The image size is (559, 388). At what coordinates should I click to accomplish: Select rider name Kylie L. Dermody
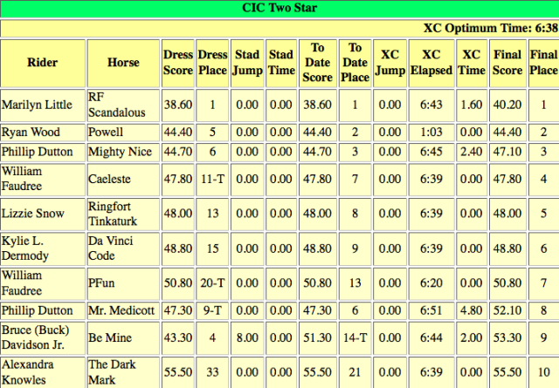point(25,248)
